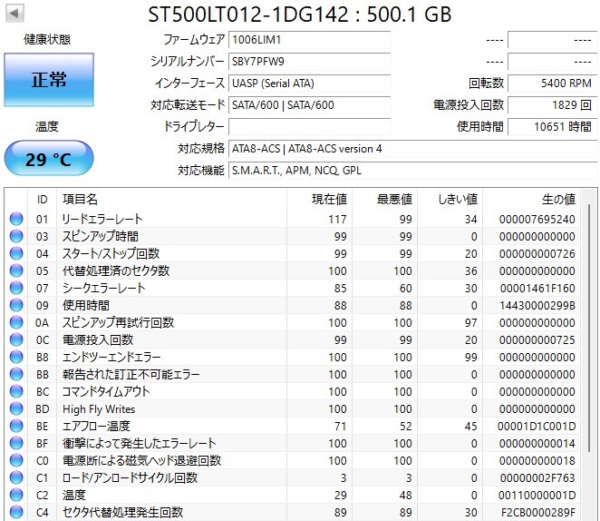Click status icon for B8 エンドツーエンドエラー
This screenshot has width=600, height=521.
pyautogui.click(x=16, y=357)
